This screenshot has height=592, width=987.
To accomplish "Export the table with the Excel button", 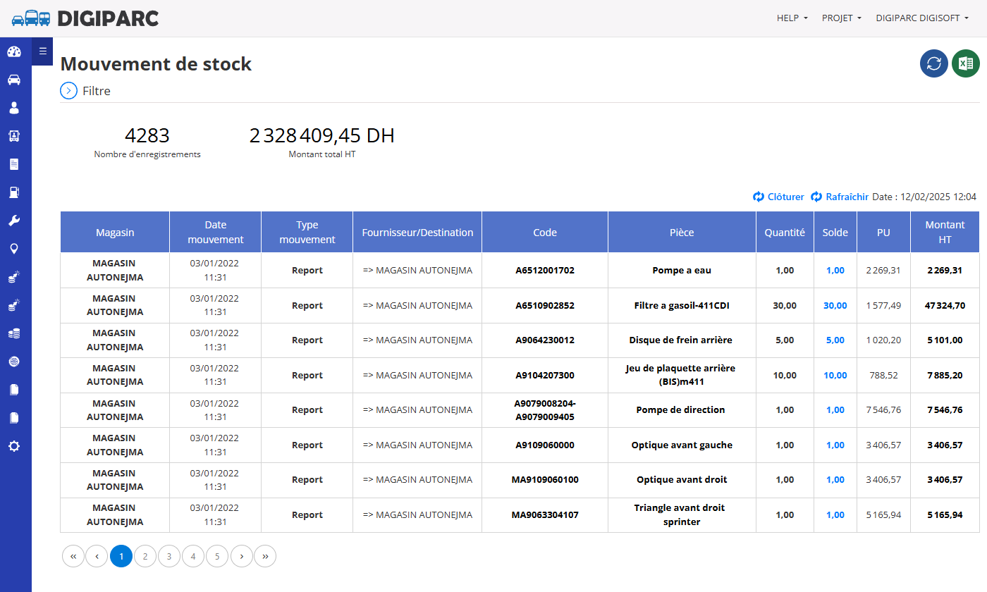I will pyautogui.click(x=966, y=63).
